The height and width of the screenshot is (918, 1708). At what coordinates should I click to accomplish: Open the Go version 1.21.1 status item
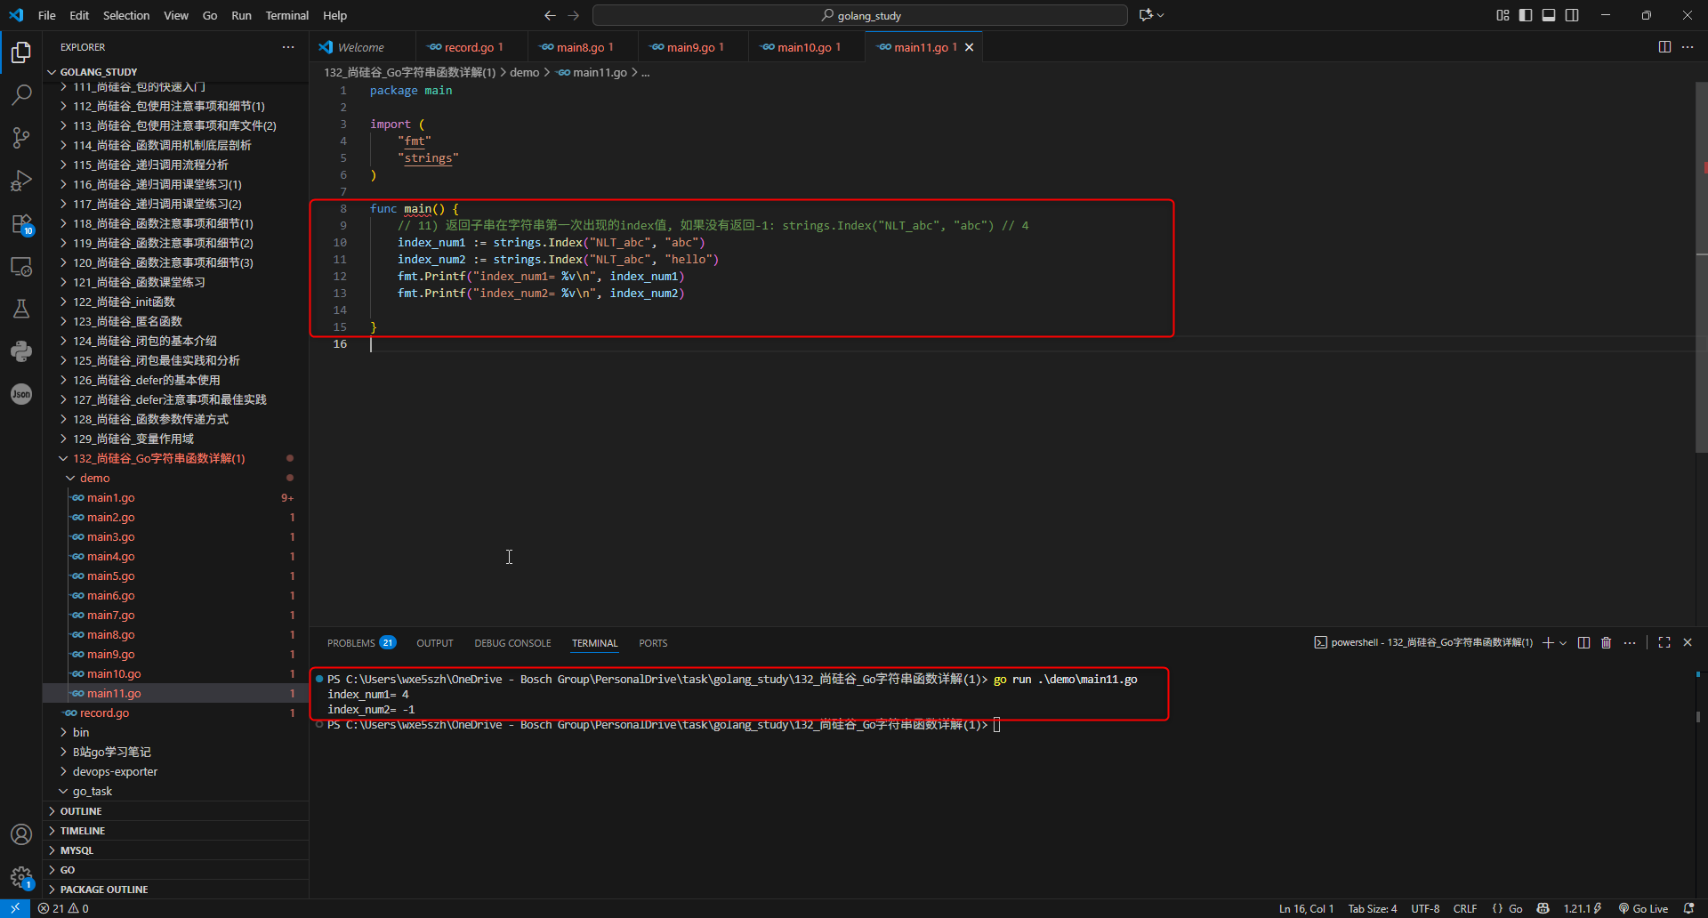pos(1582,908)
